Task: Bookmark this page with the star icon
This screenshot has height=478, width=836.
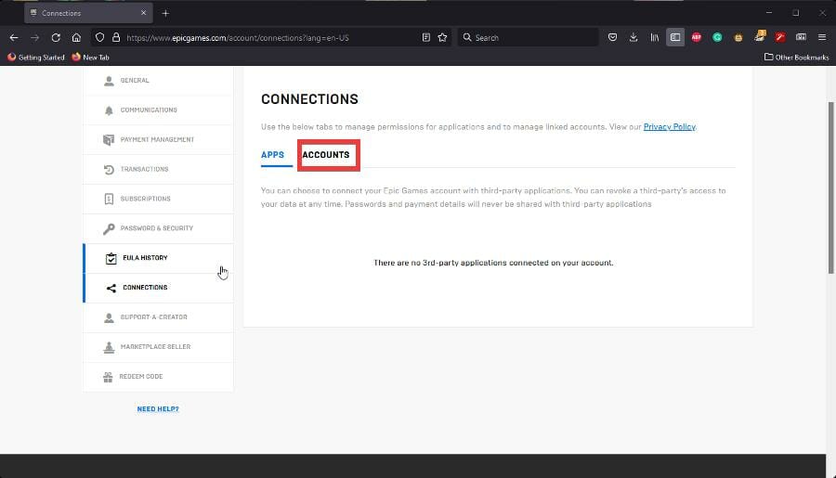Action: 442,38
